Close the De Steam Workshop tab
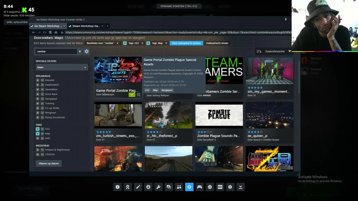358x201 pixels. (64, 26)
